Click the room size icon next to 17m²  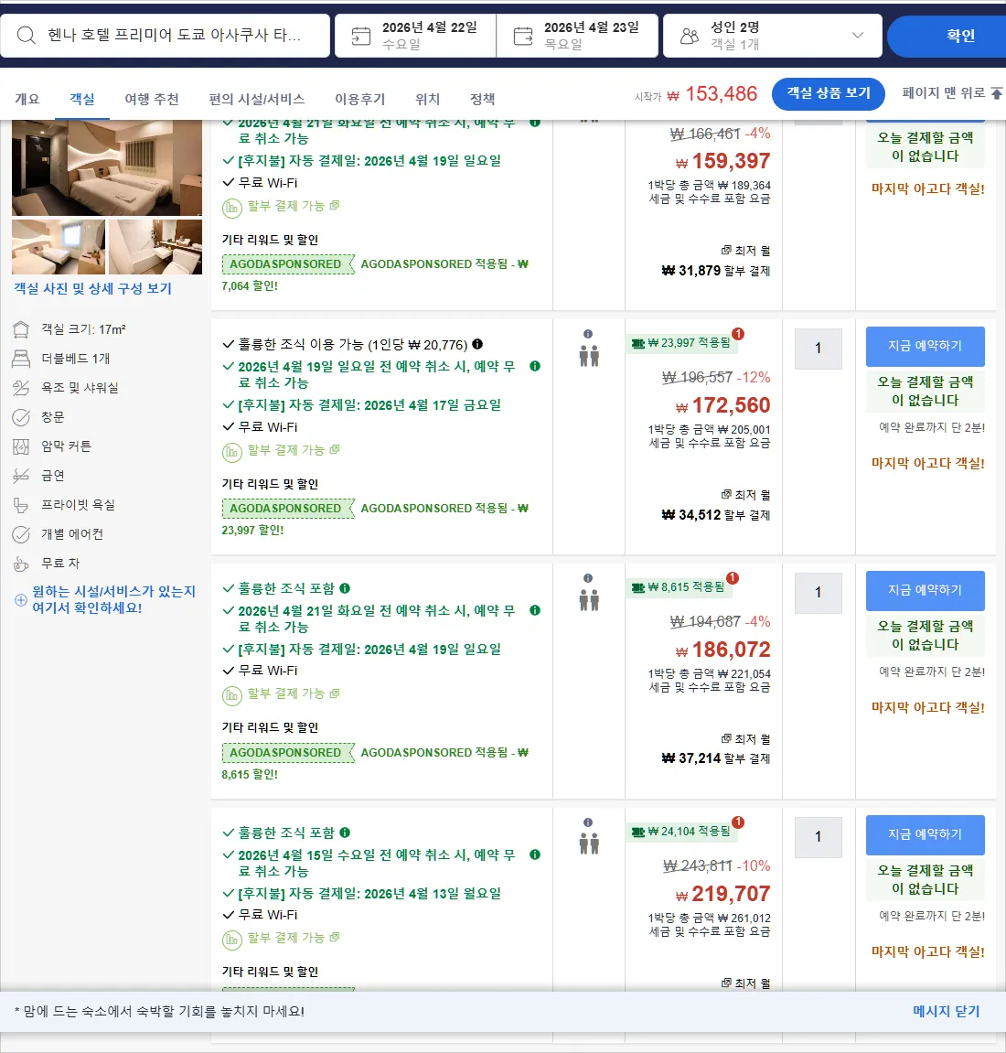21,329
